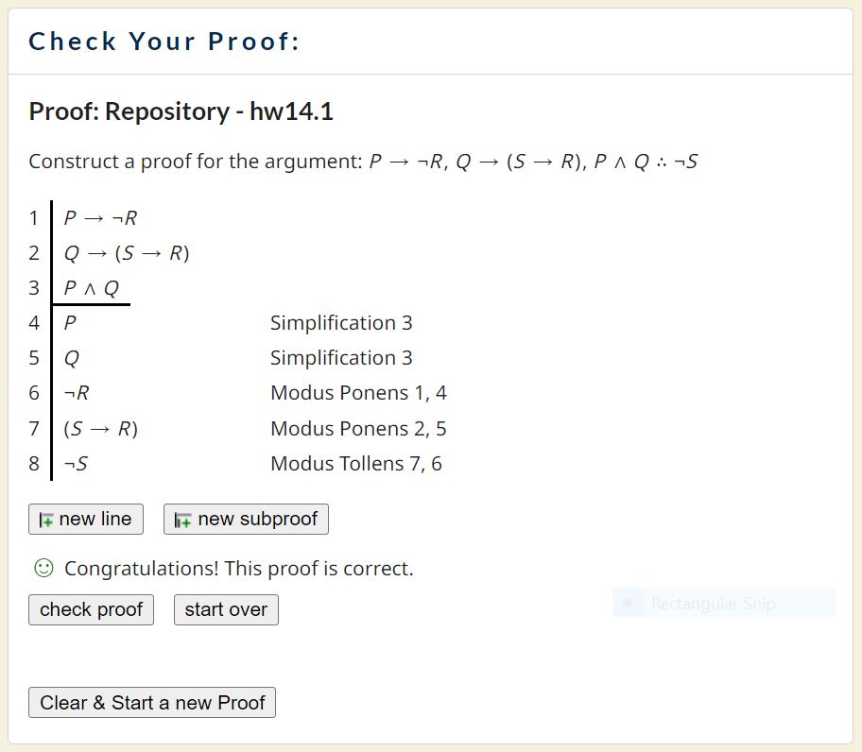Select the Modus Ponens 1, 4 justification
The width and height of the screenshot is (862, 752).
coord(358,393)
